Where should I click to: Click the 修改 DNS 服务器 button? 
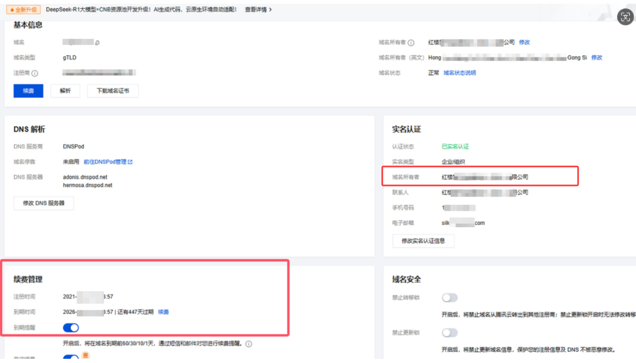tap(44, 203)
